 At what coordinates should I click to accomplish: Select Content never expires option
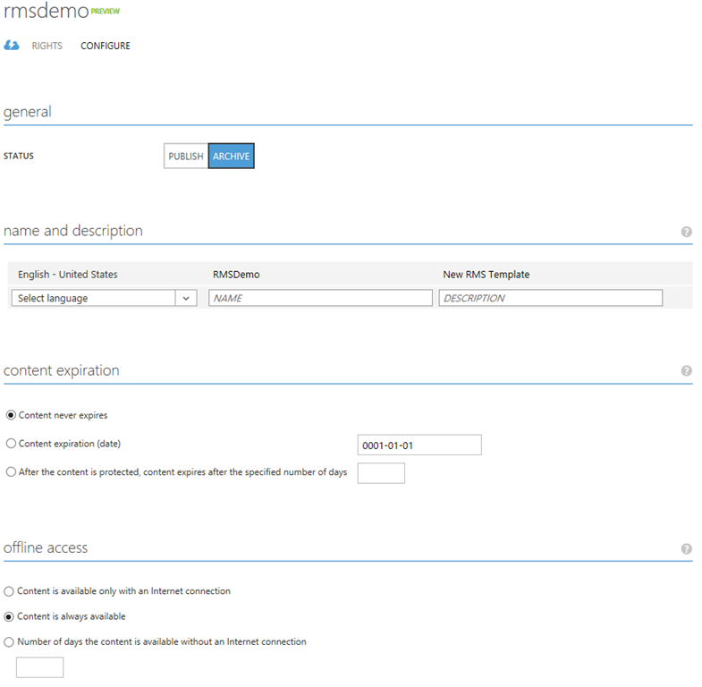(11, 415)
